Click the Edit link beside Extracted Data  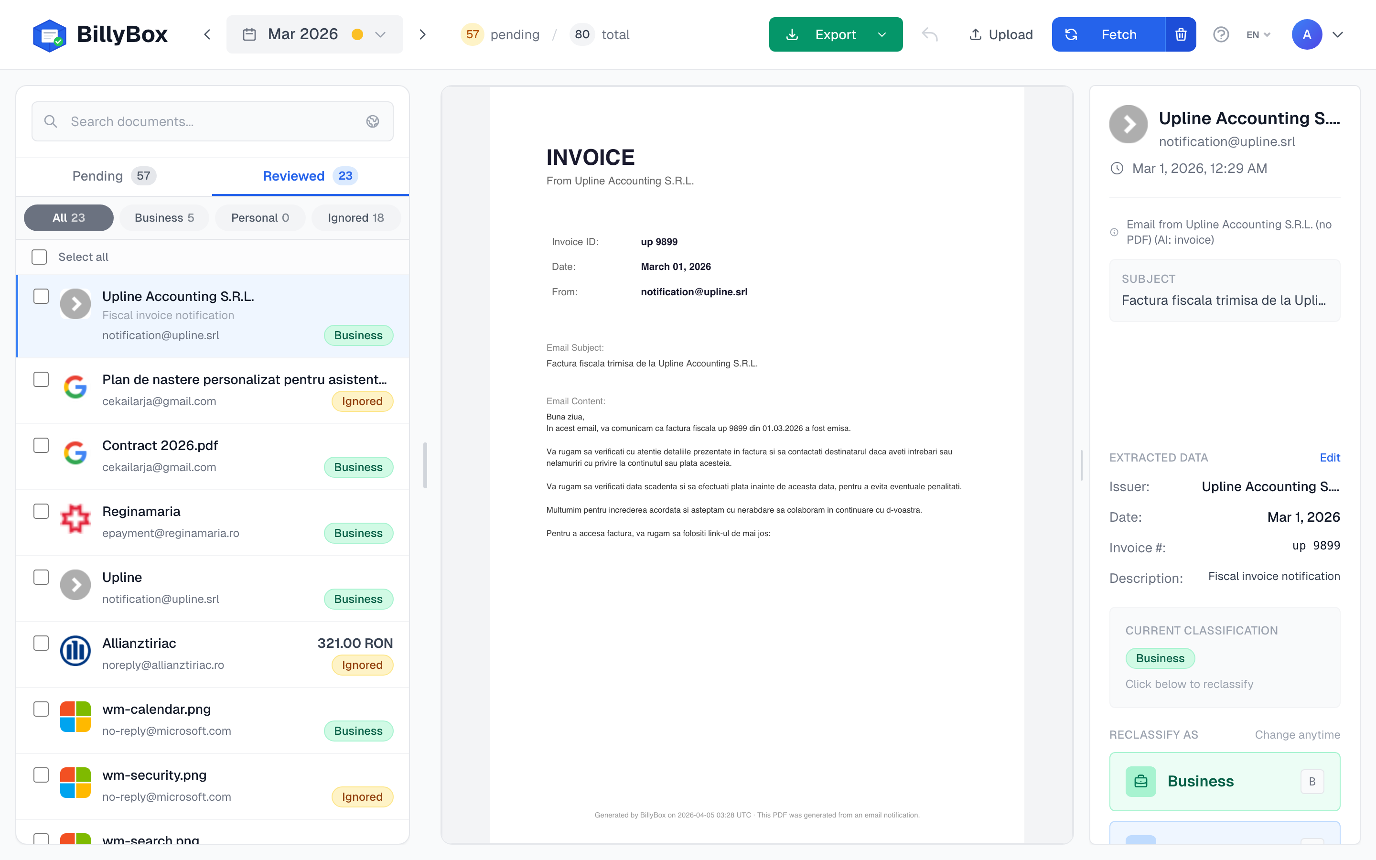(x=1331, y=457)
